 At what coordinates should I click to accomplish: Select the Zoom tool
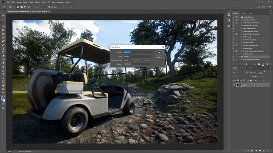tap(3, 89)
